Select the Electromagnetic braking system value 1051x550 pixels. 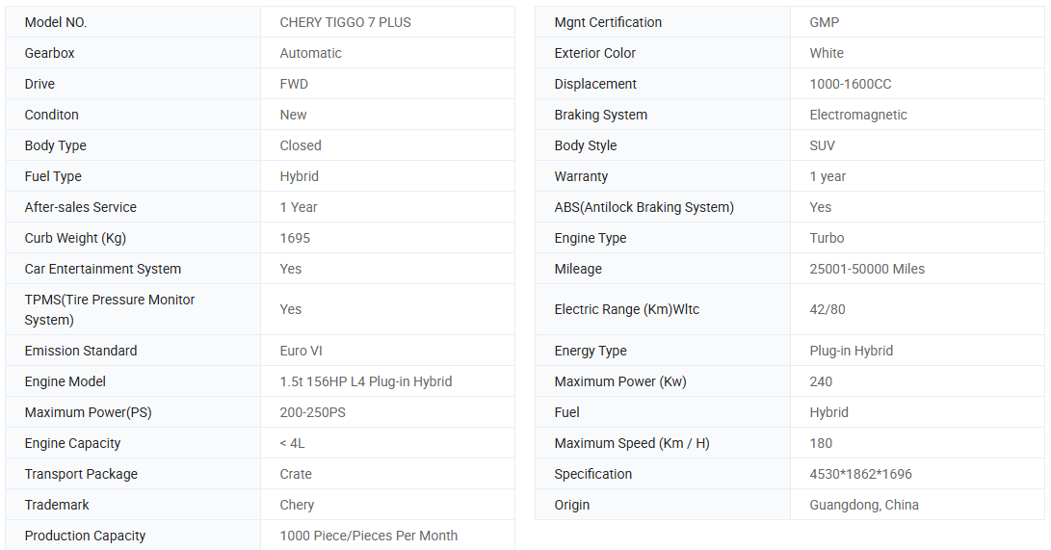(x=858, y=115)
